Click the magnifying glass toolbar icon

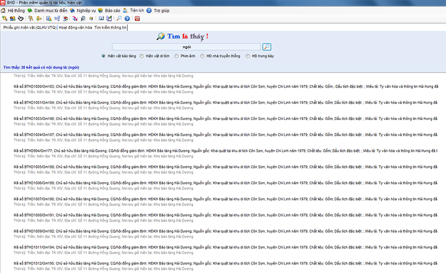coord(119,18)
